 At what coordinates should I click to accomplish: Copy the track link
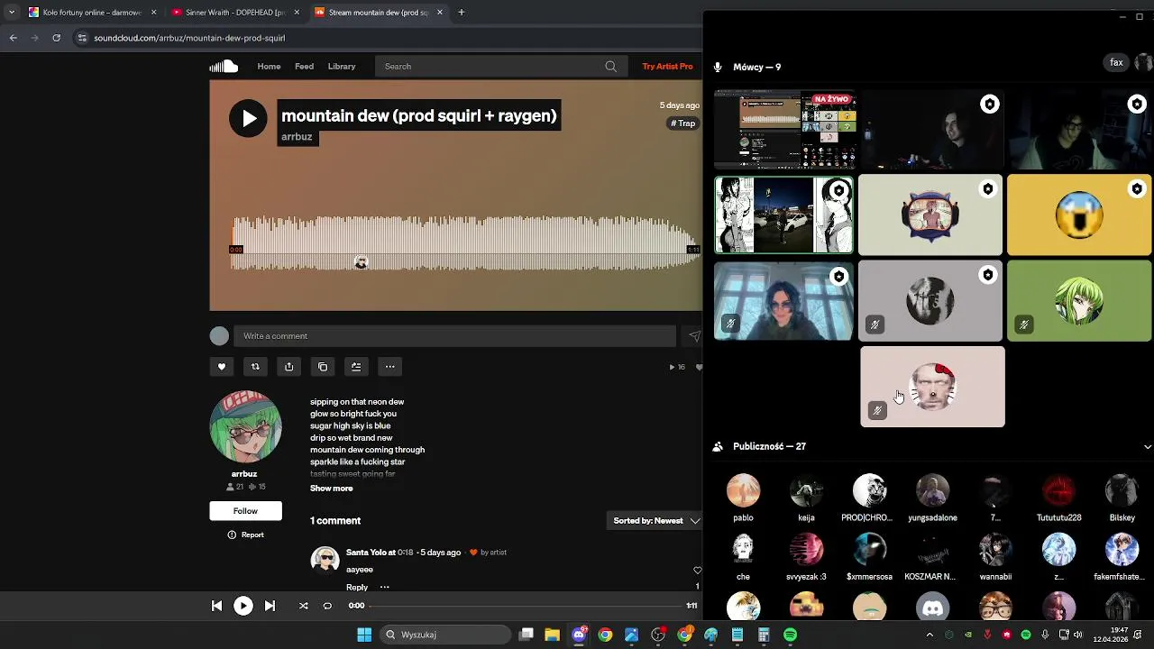(x=323, y=367)
